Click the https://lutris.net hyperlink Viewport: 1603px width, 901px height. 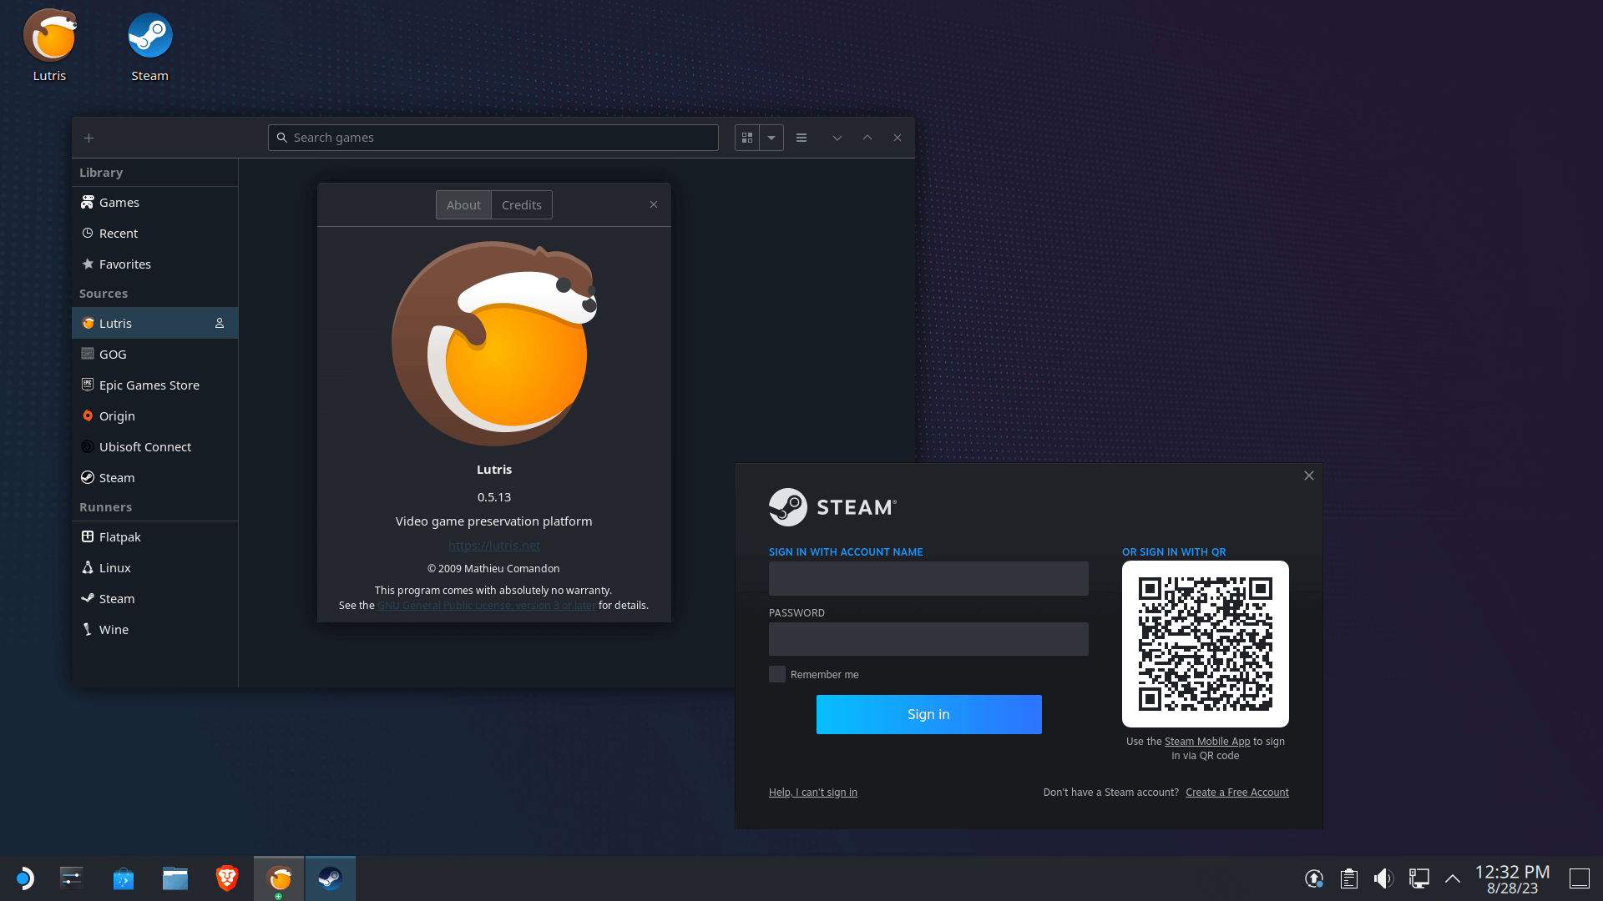pos(493,546)
